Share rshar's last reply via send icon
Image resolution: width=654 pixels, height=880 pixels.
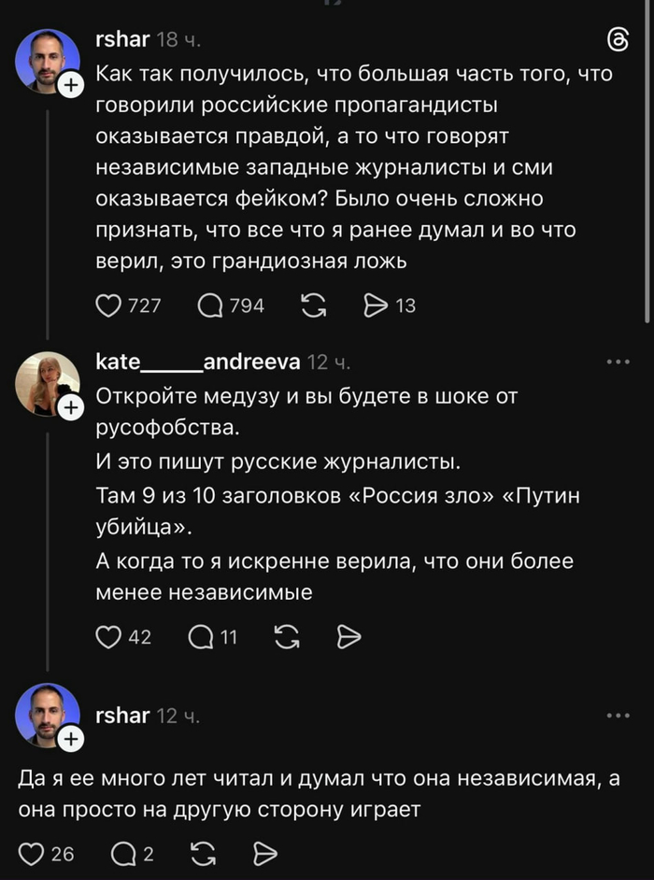tap(265, 854)
